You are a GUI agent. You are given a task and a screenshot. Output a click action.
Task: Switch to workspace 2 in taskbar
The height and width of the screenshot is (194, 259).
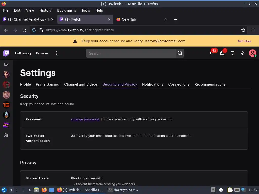pyautogui.click(x=17, y=190)
